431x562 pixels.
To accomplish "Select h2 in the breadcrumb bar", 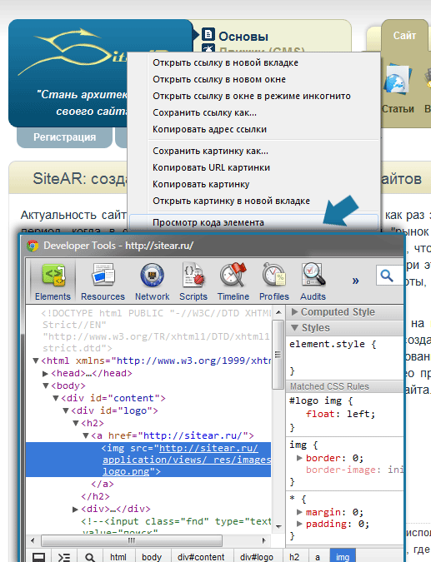I will tap(294, 557).
